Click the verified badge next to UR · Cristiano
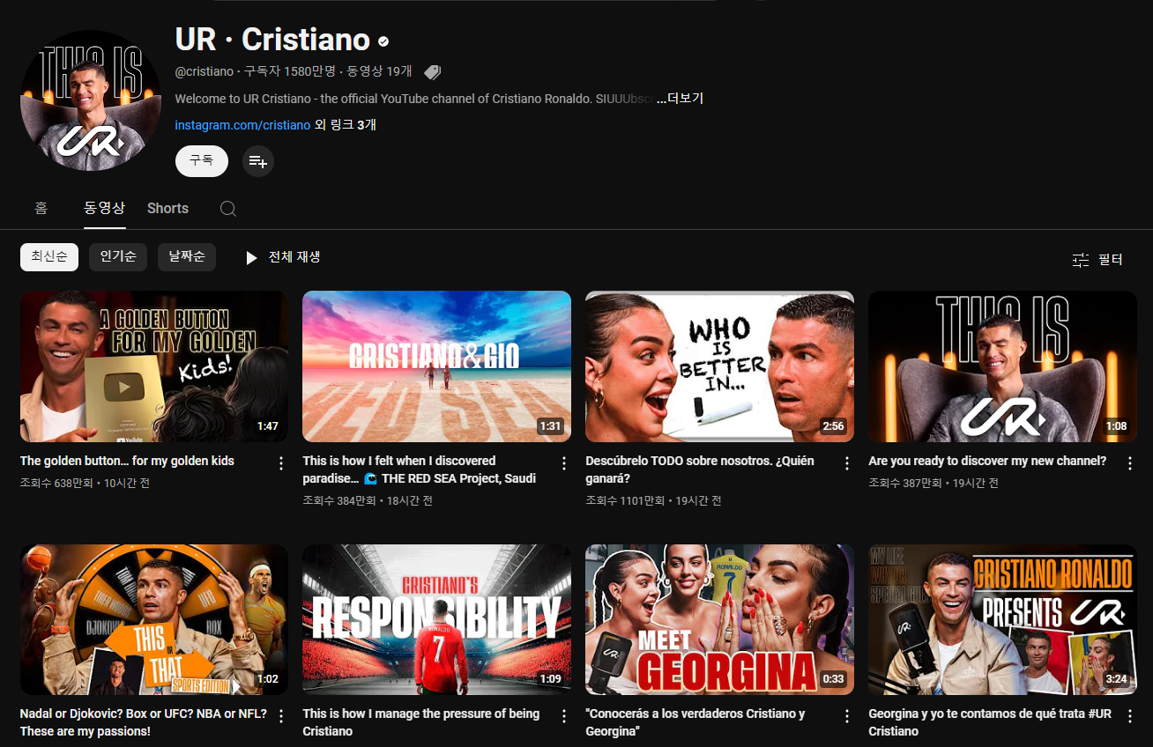 [x=383, y=41]
